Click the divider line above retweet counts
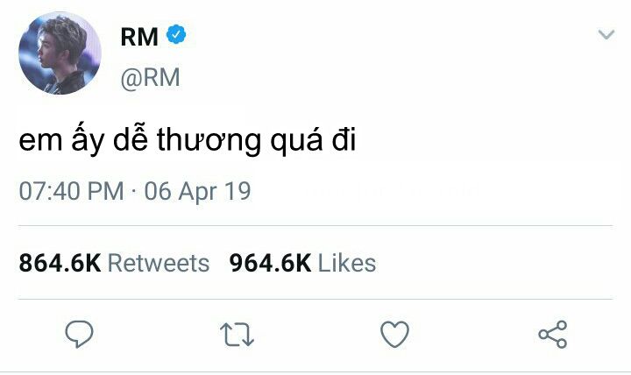 point(315,226)
